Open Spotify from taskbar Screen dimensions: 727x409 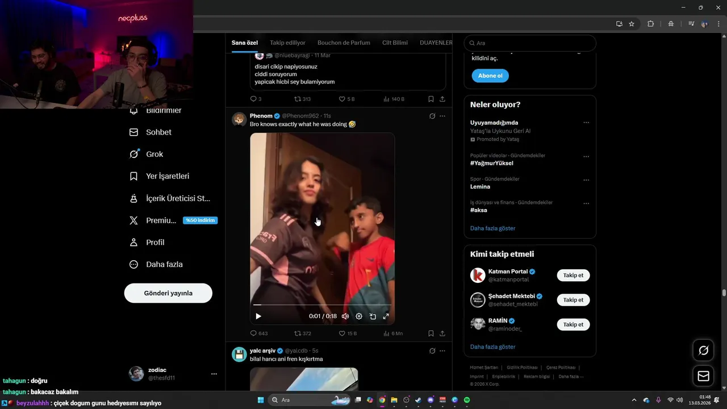coord(467,400)
